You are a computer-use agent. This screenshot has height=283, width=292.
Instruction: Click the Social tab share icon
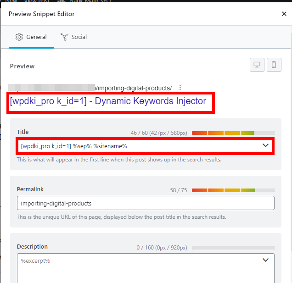click(x=64, y=37)
